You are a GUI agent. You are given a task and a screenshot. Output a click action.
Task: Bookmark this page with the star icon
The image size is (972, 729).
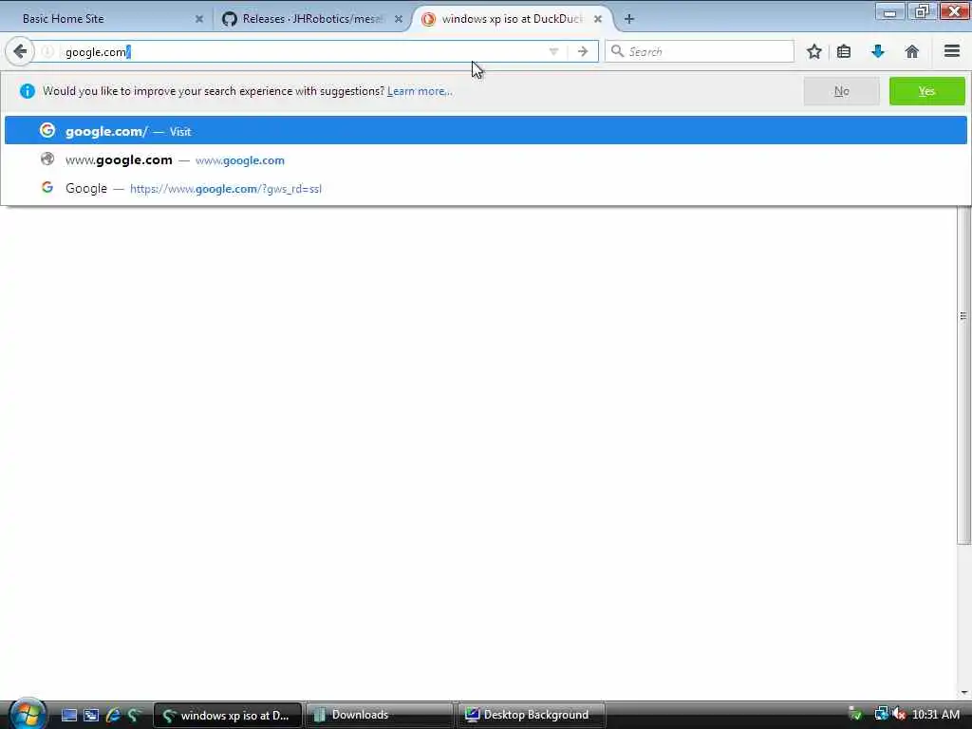pyautogui.click(x=814, y=51)
